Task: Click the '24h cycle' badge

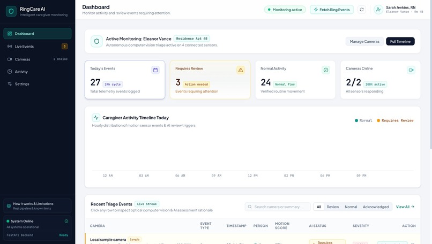Action: click(x=113, y=85)
